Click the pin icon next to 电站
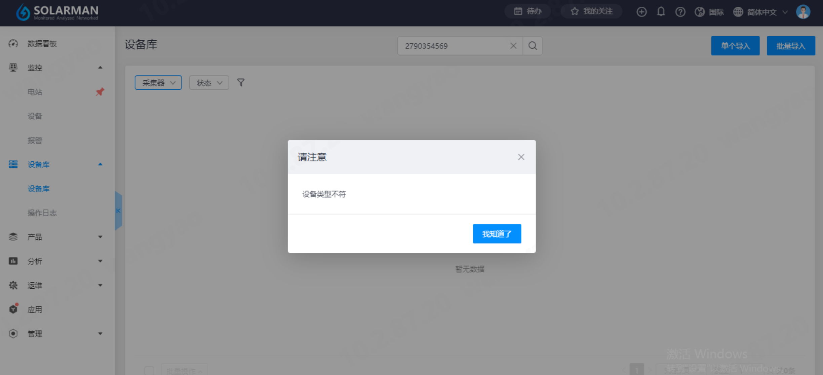823x375 pixels. pos(100,92)
